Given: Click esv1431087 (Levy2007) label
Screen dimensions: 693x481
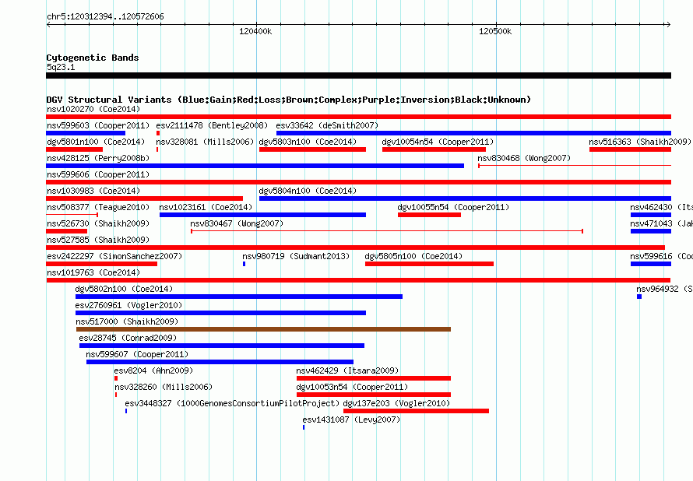Looking at the screenshot, I should pyautogui.click(x=351, y=420).
